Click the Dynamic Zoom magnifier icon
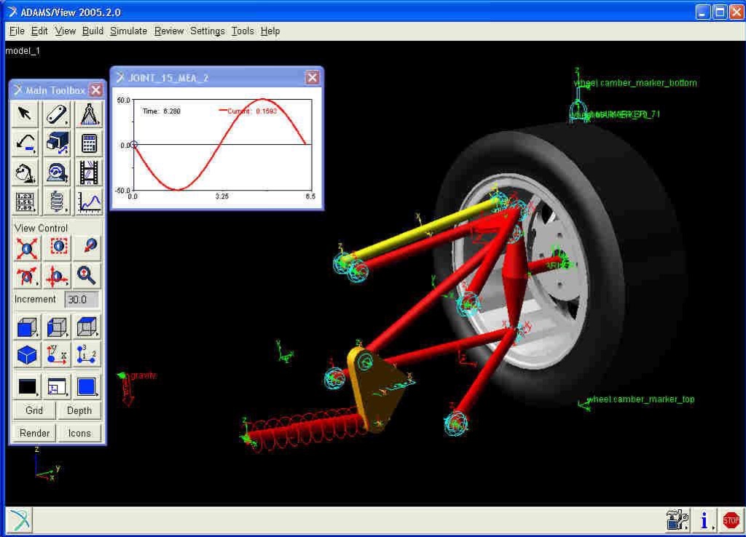The image size is (746, 537). (87, 276)
